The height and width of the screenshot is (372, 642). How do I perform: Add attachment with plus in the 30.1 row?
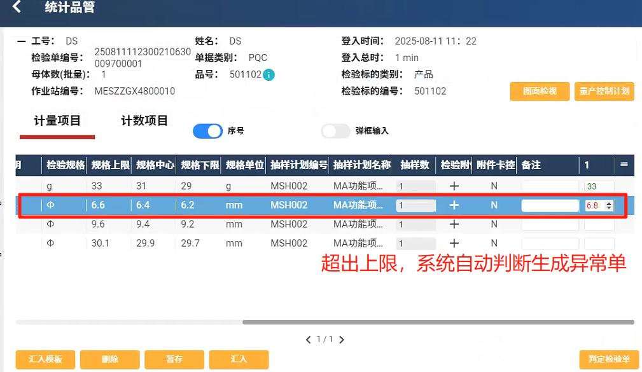[454, 244]
